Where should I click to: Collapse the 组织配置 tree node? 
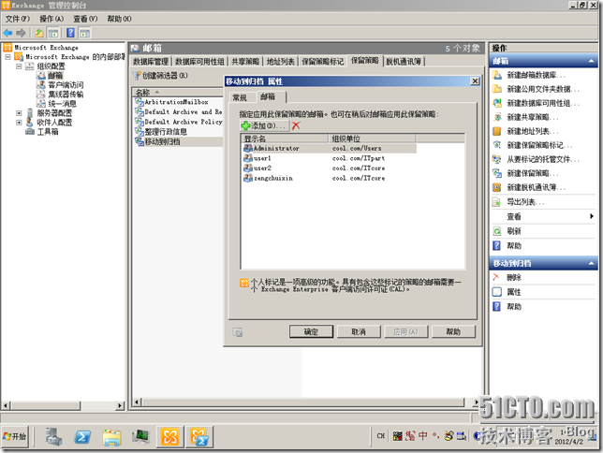[x=19, y=66]
